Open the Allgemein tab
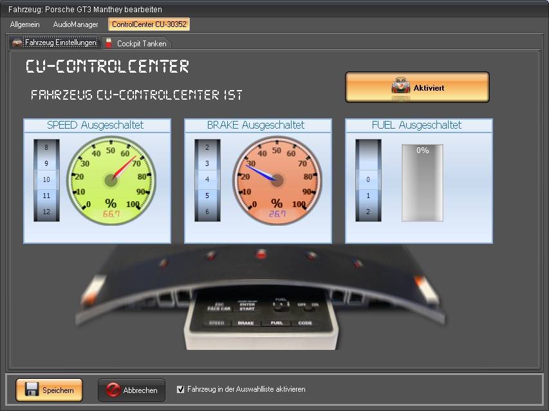Screen dimensions: 549x411 click(x=24, y=24)
